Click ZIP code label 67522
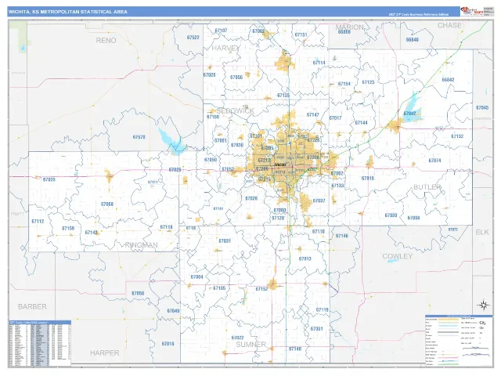 [193, 38]
